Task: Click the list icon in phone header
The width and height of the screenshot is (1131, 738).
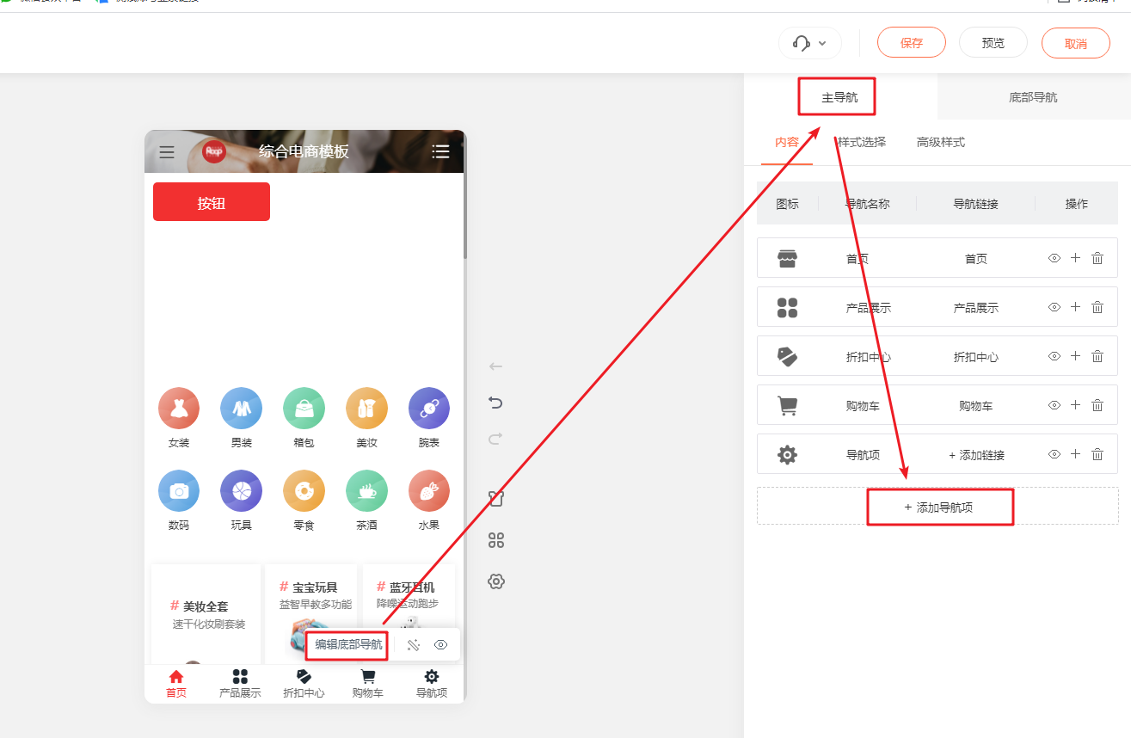Action: coord(440,152)
